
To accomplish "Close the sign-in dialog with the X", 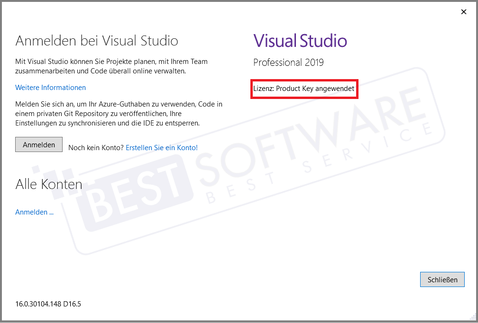I will click(463, 11).
